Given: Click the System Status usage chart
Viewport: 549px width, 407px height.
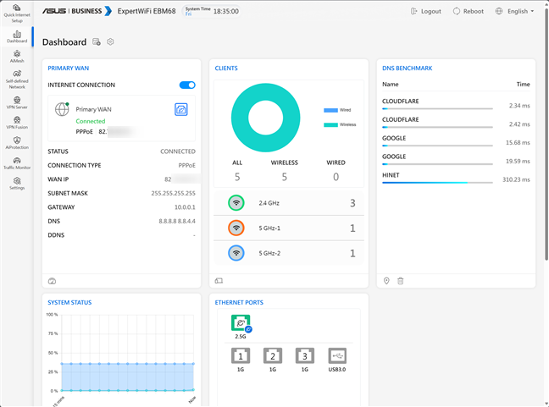Looking at the screenshot, I should tap(127, 353).
